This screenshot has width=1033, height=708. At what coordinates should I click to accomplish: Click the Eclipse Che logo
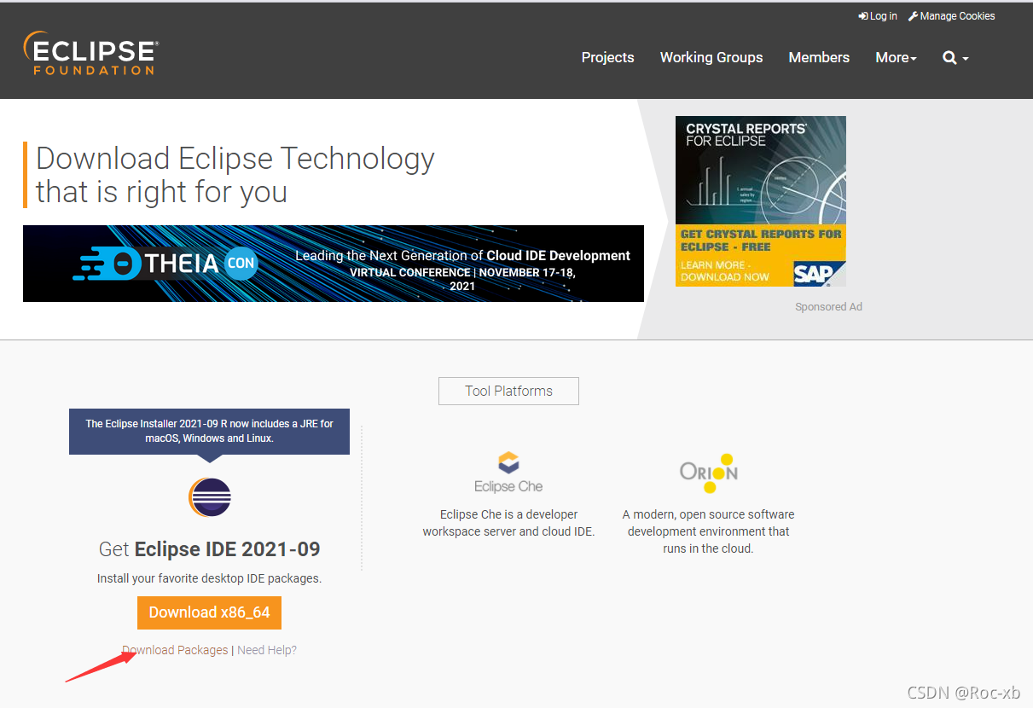tap(508, 473)
